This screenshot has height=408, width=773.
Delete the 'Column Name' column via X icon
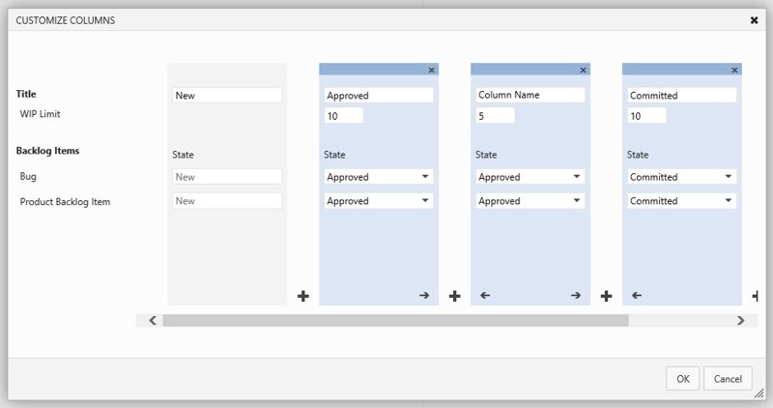583,70
